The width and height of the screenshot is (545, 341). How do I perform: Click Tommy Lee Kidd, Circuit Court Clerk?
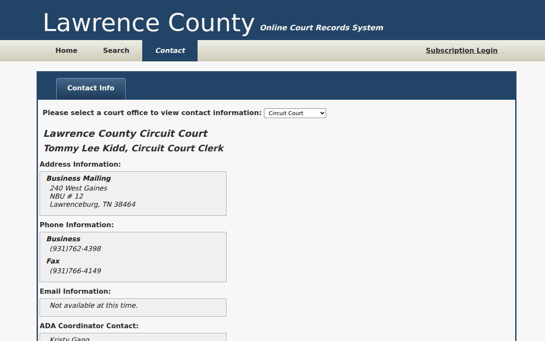(133, 148)
